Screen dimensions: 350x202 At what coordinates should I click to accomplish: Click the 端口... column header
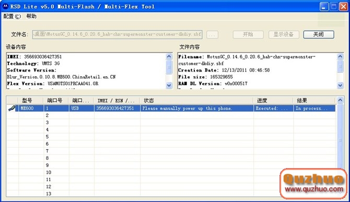pyautogui.click(x=81, y=101)
